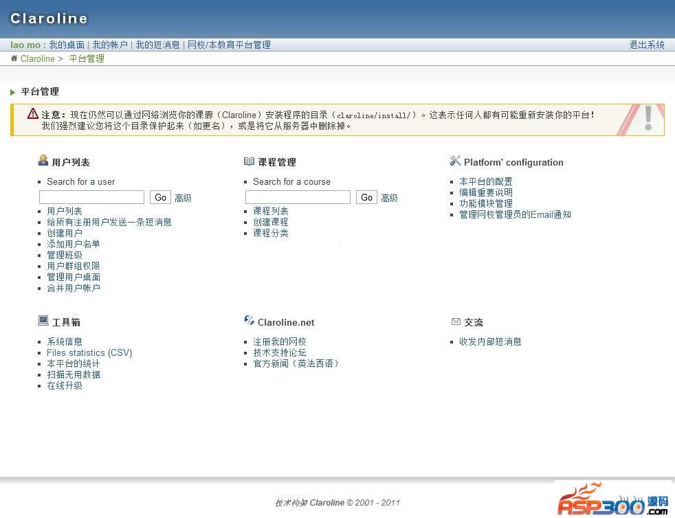Click the Search for a user input field
Viewport: 675px width, 518px height.
click(x=91, y=197)
